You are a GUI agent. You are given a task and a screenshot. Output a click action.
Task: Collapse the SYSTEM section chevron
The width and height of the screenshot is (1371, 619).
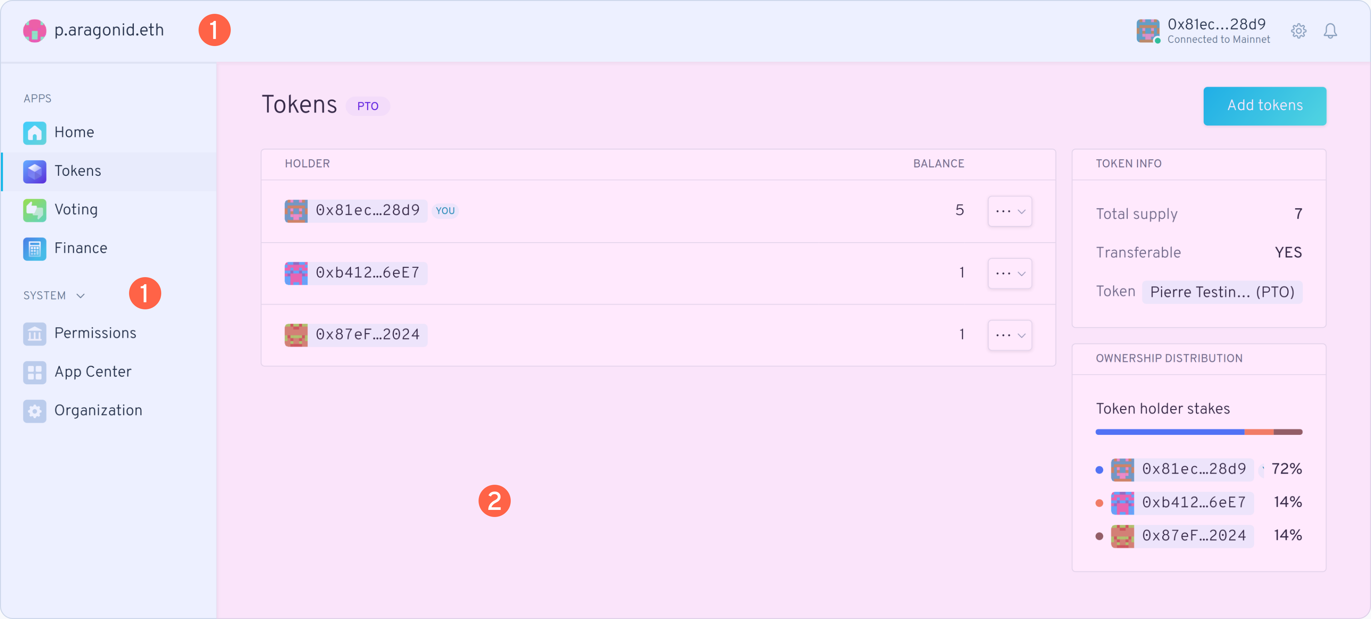coord(80,296)
